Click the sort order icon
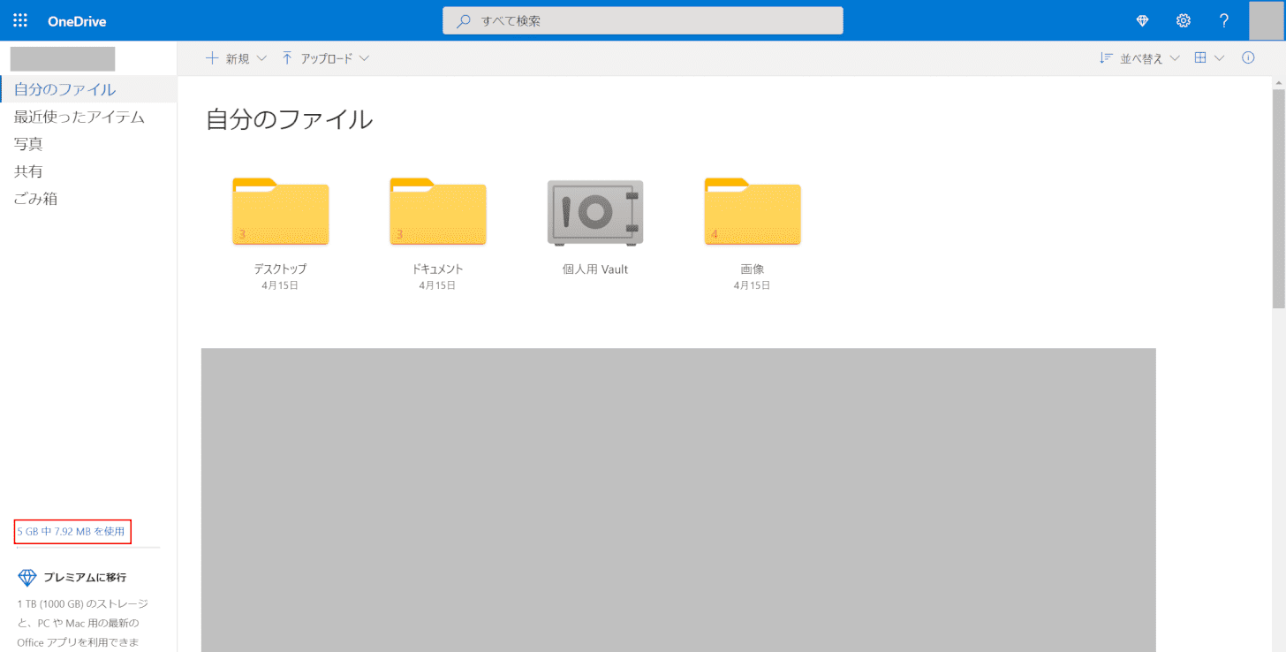This screenshot has height=652, width=1286. coord(1106,58)
